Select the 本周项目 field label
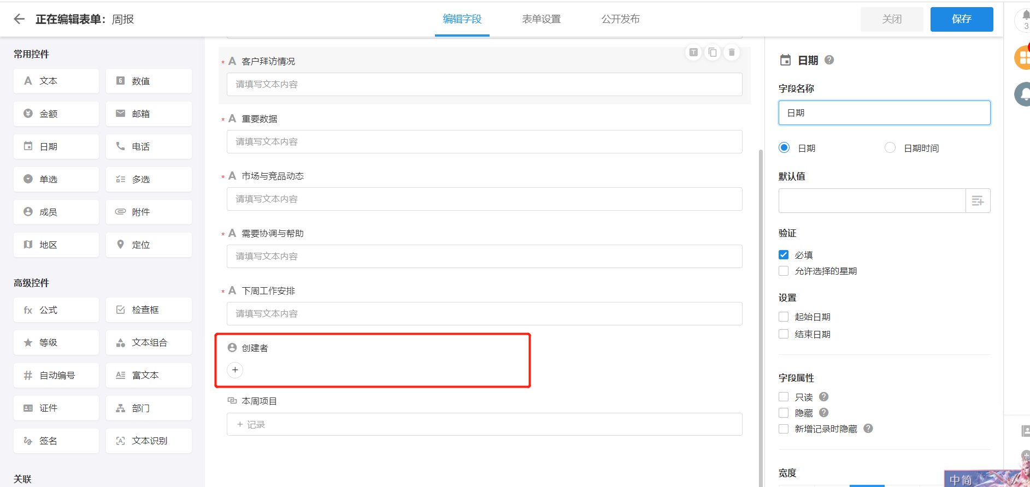This screenshot has height=487, width=1030. click(x=259, y=401)
